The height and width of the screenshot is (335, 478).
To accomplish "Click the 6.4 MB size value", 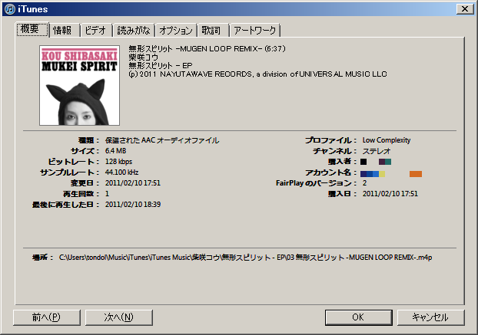I will point(115,151).
